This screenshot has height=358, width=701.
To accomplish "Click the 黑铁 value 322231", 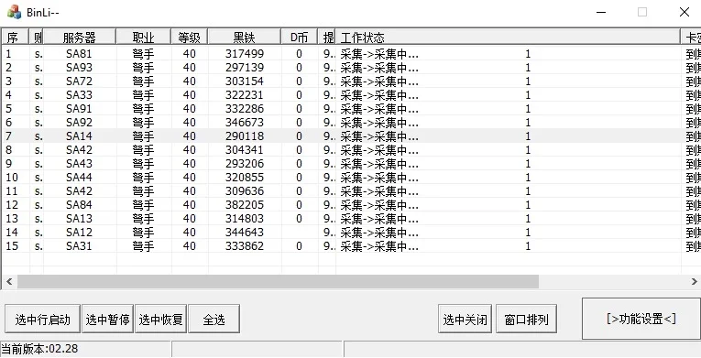I will (245, 94).
